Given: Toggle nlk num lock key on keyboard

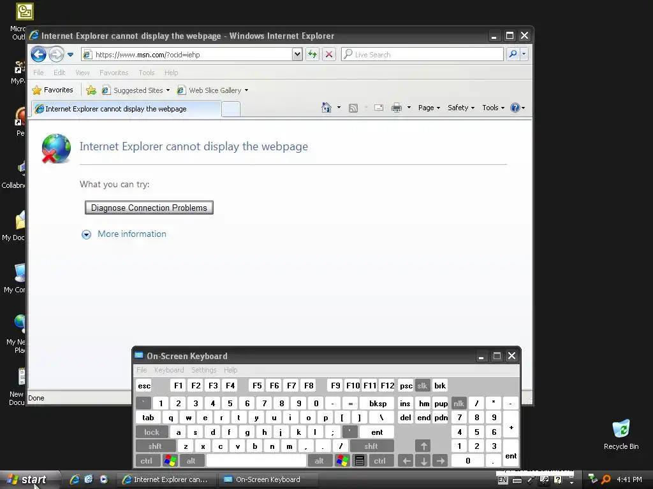Looking at the screenshot, I should point(459,404).
